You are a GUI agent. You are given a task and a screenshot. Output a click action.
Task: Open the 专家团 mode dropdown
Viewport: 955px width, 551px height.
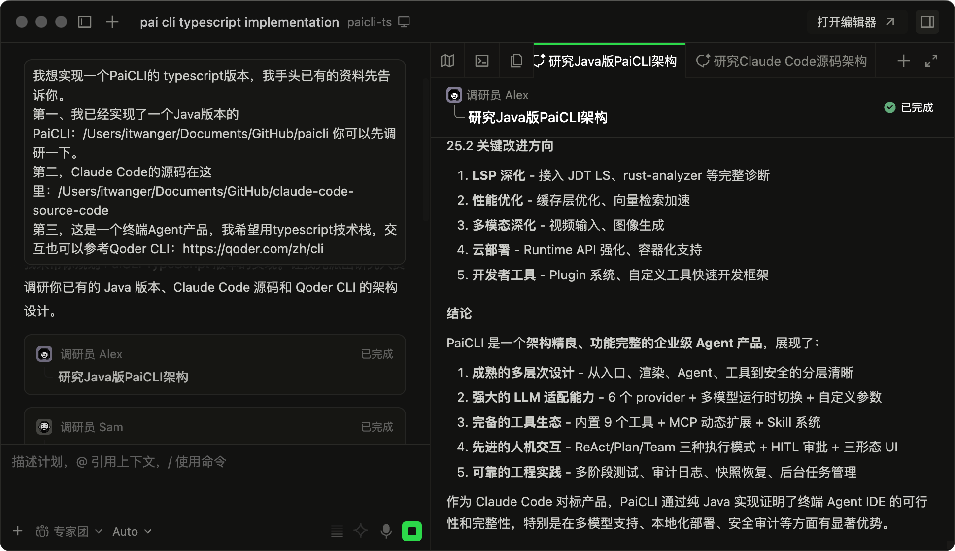[x=69, y=531]
